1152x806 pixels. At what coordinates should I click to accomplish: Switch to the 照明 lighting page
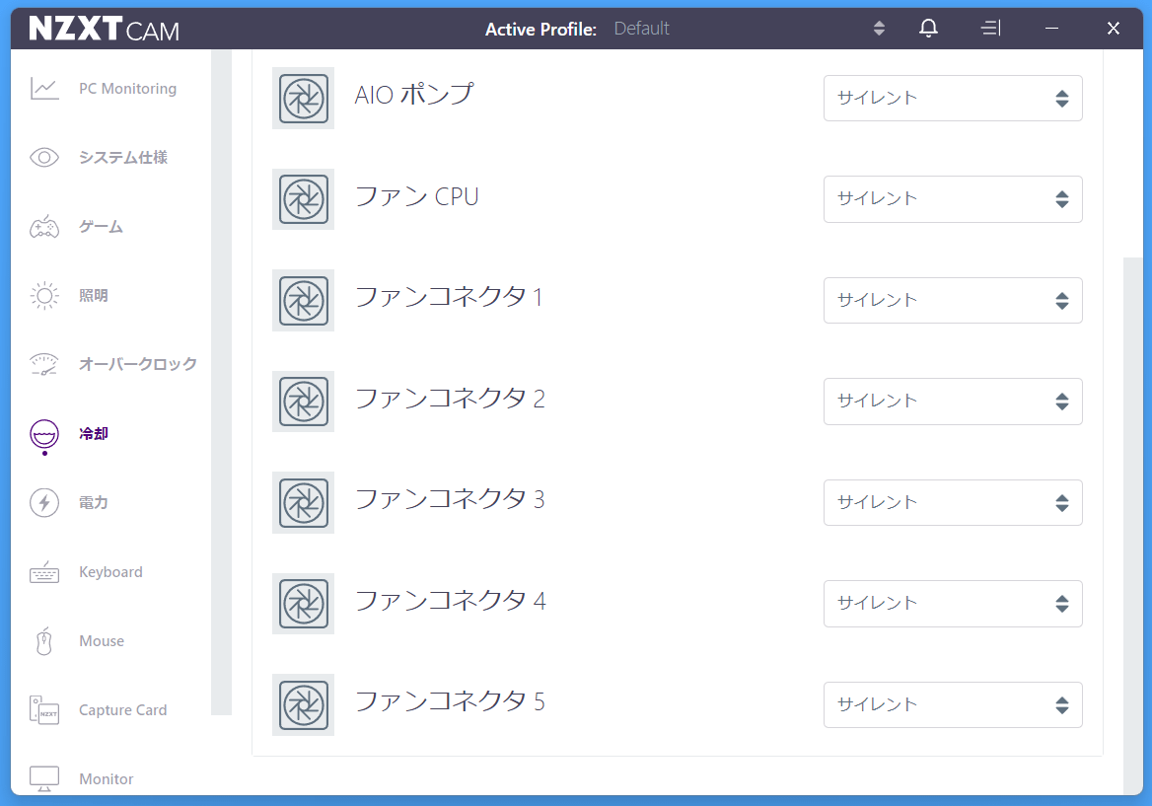[x=94, y=296]
